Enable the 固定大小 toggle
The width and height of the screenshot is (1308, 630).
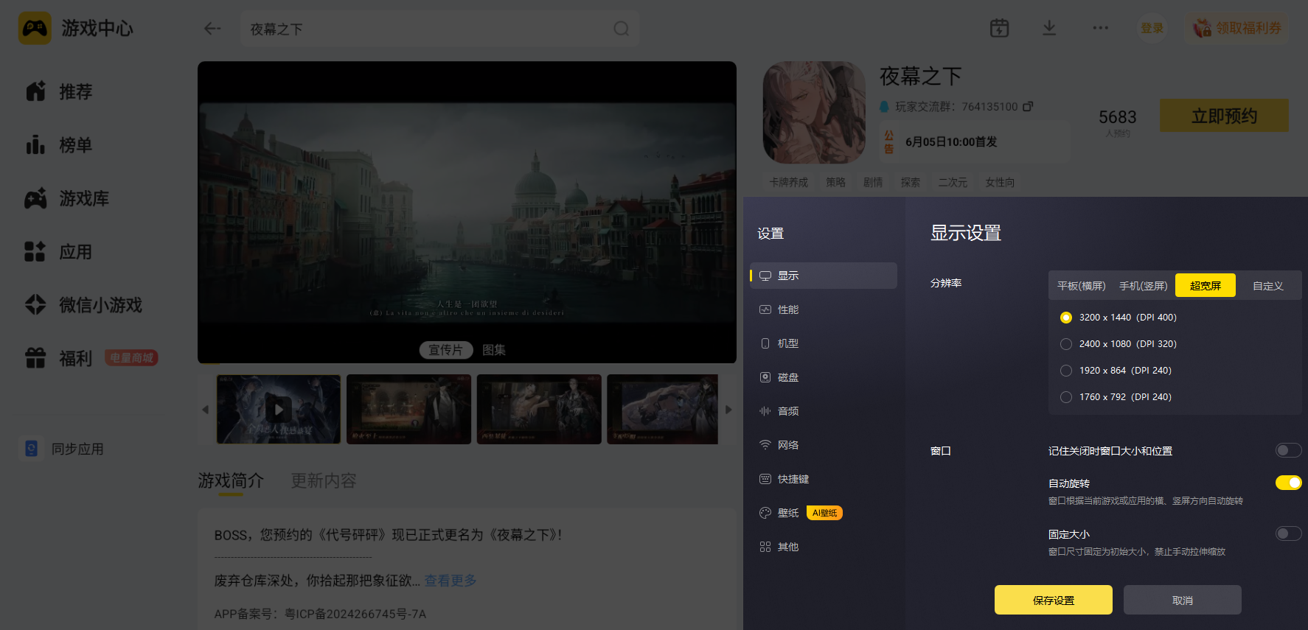coord(1288,533)
